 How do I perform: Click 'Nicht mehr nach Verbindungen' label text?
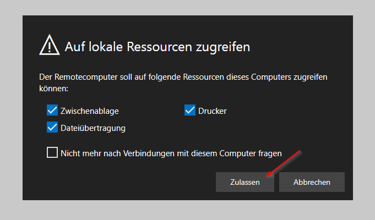tap(171, 153)
